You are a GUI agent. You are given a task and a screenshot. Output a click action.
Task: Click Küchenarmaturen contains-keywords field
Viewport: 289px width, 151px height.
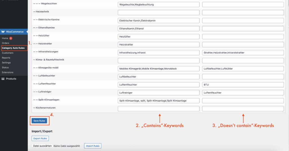click(x=159, y=109)
